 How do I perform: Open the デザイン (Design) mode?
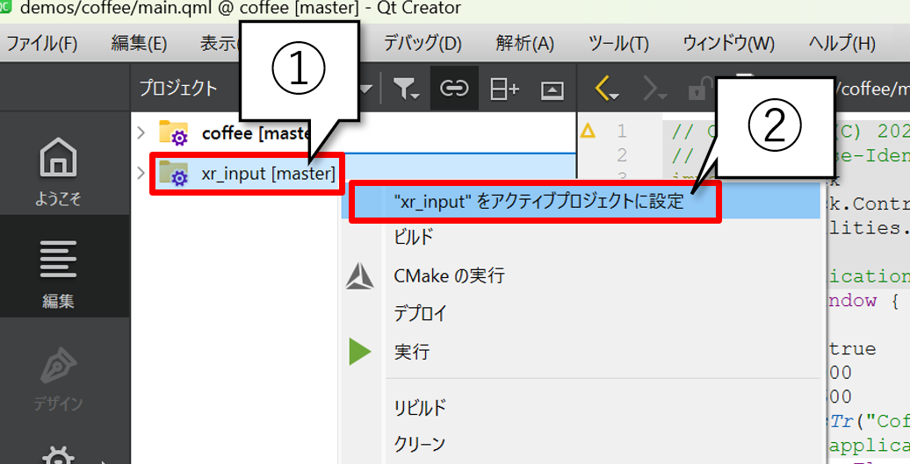coord(57,377)
